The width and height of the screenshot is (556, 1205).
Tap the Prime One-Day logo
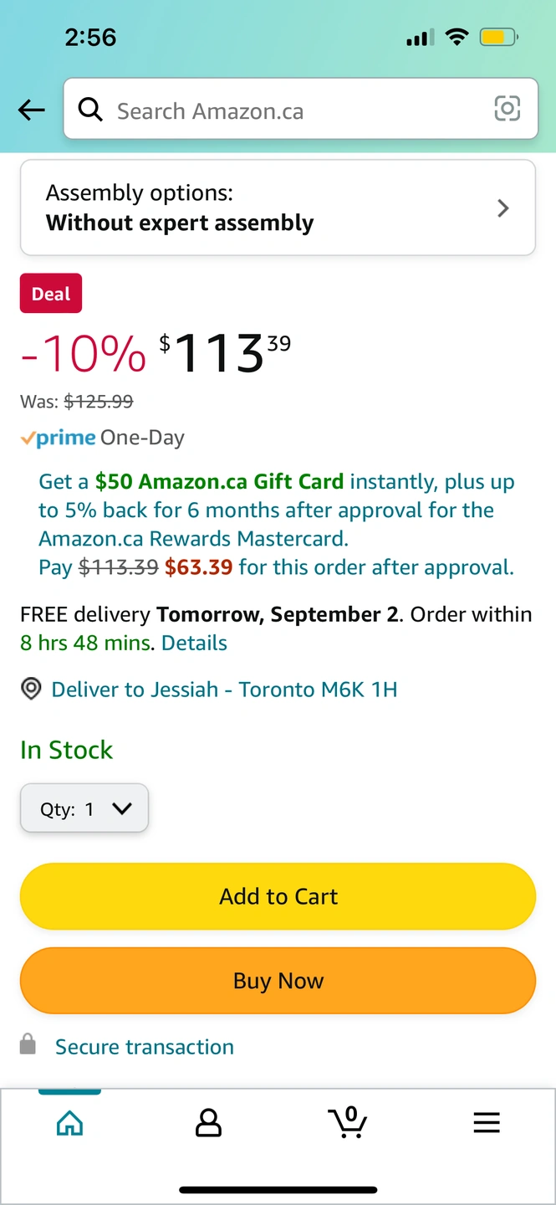coord(59,438)
